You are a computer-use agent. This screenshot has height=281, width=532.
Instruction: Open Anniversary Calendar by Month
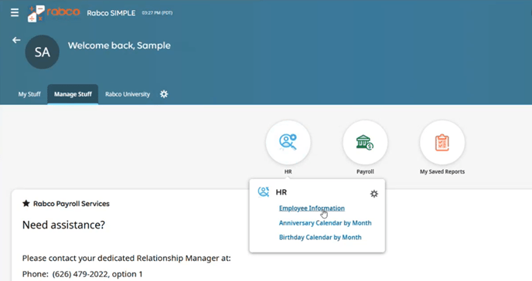coord(325,223)
